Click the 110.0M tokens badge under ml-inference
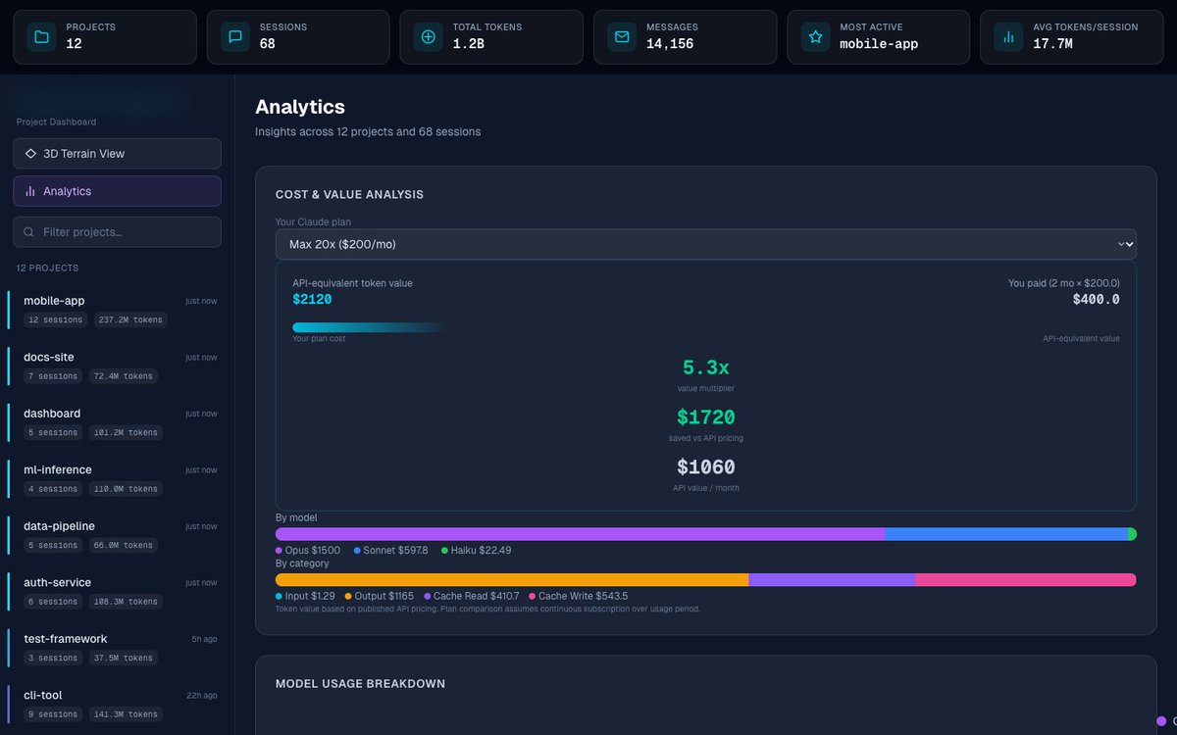Screen dimensions: 1177x735 tap(125, 489)
